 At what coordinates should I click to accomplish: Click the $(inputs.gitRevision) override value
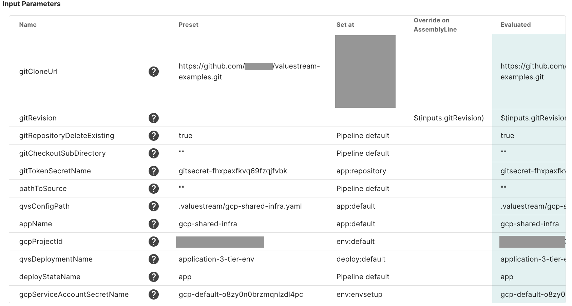pyautogui.click(x=449, y=118)
